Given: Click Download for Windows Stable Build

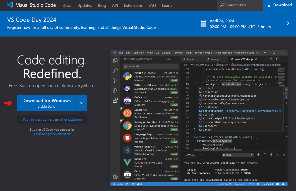Looking at the screenshot, I should pos(46,103).
